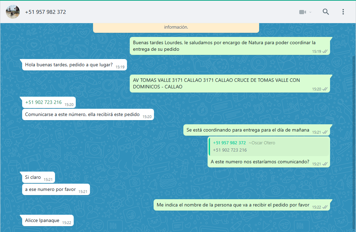Select the 'Alicce Ipanaque' message bubble

[x=42, y=220]
